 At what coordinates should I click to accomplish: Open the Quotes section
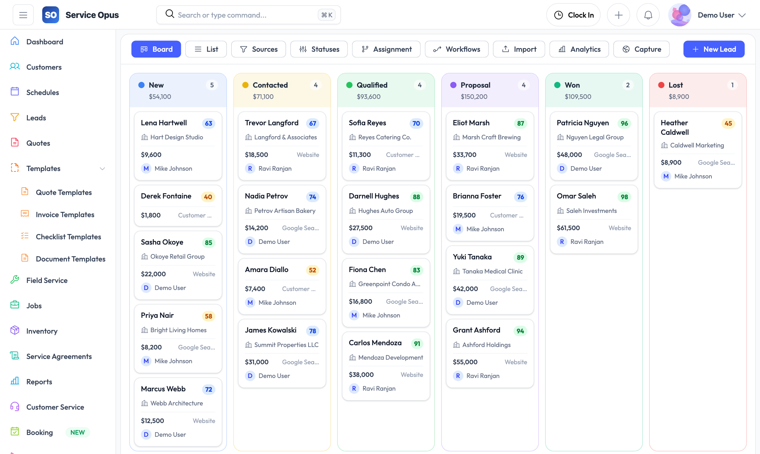pyautogui.click(x=38, y=143)
